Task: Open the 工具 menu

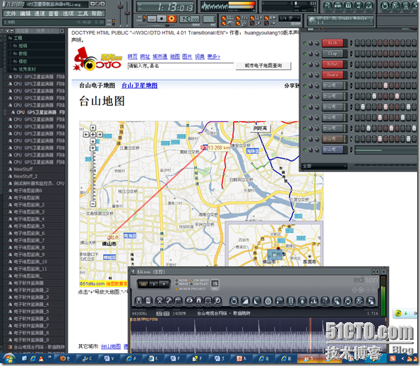Action: coord(82,13)
